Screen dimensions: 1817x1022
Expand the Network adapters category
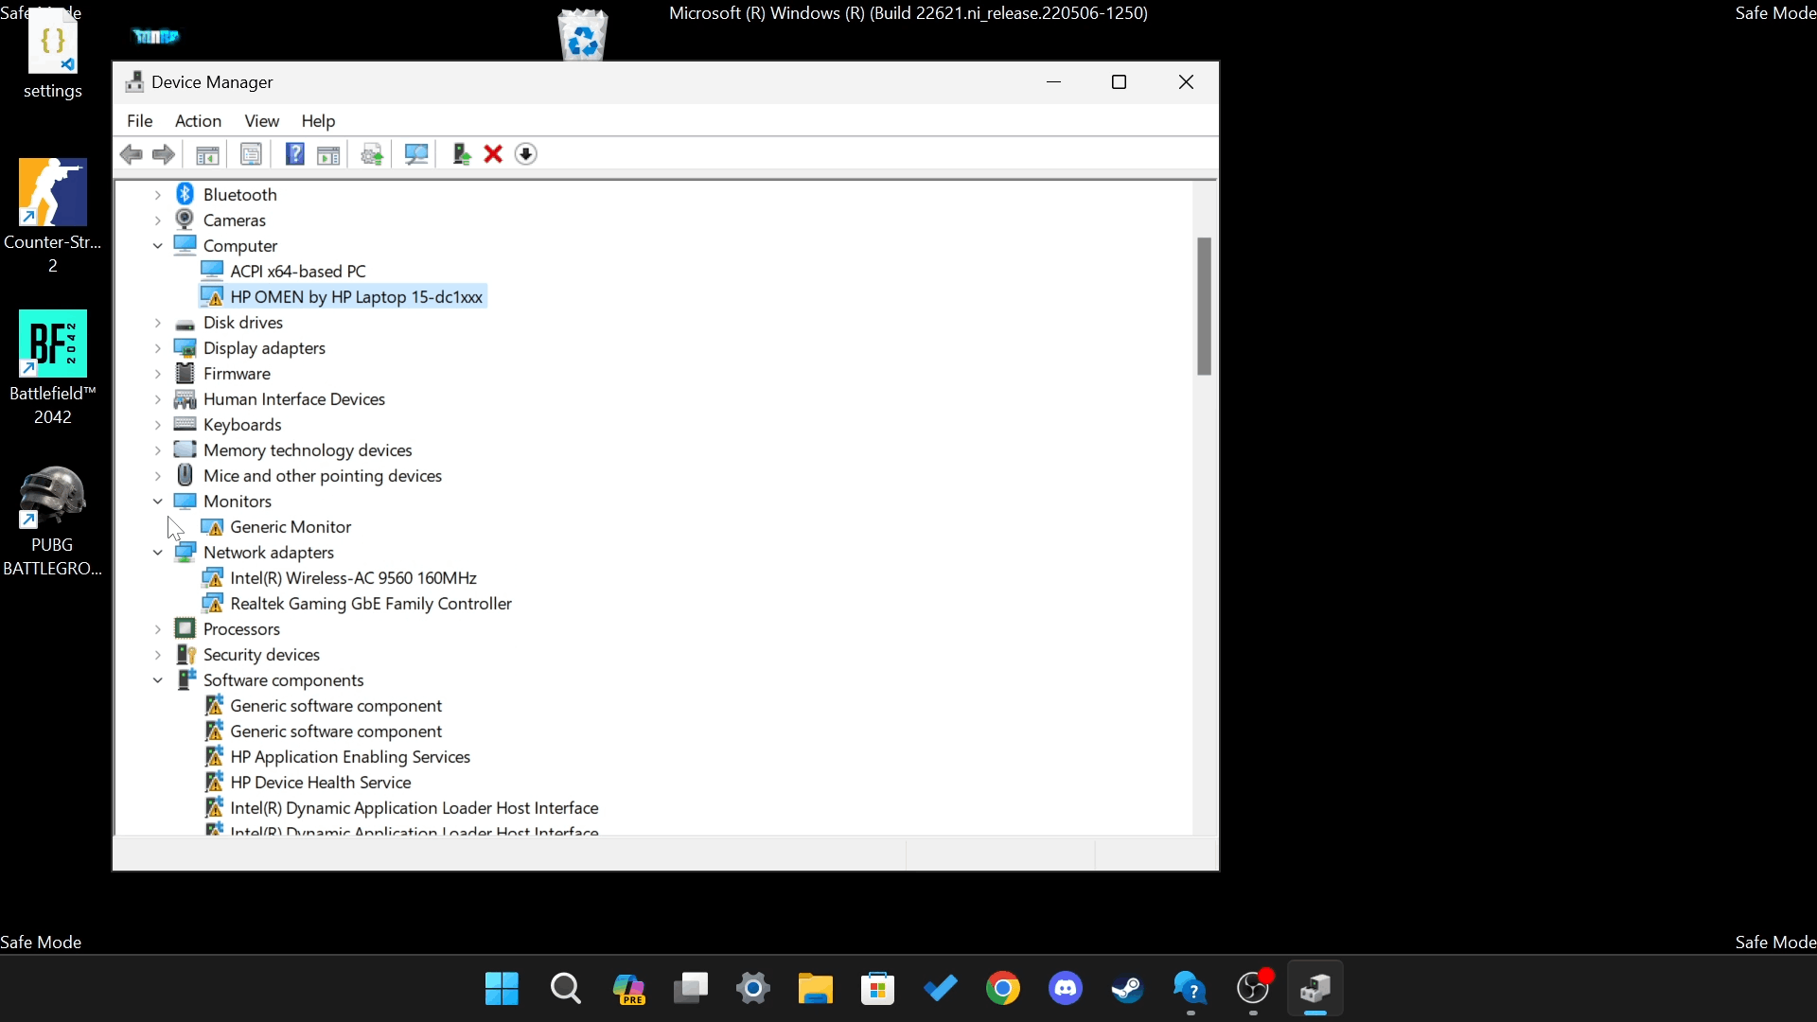(157, 553)
